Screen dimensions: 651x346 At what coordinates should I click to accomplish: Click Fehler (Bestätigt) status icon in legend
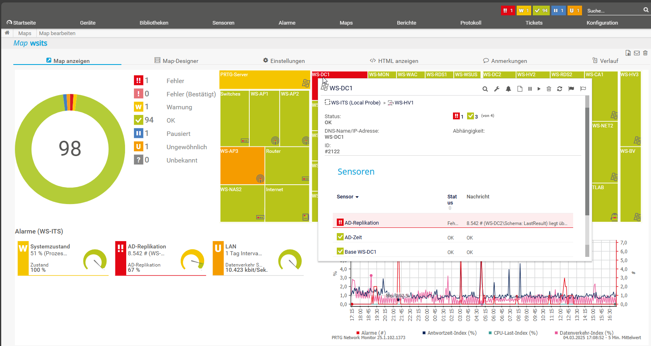139,94
